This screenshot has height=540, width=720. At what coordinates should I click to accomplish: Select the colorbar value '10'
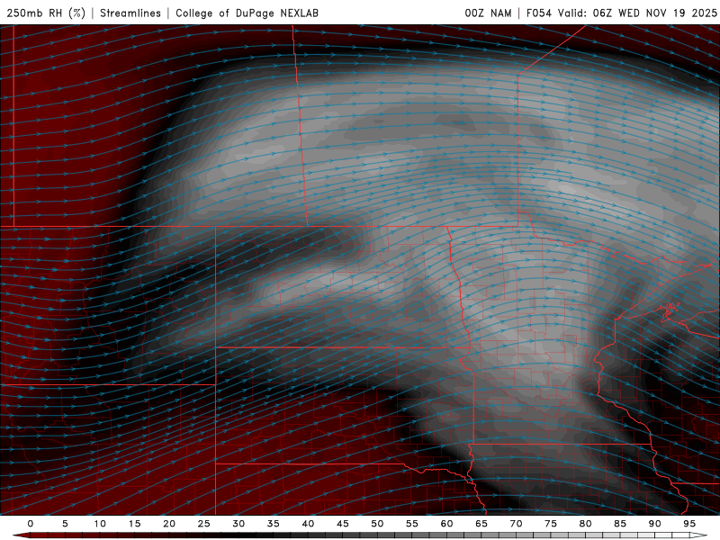tap(100, 524)
